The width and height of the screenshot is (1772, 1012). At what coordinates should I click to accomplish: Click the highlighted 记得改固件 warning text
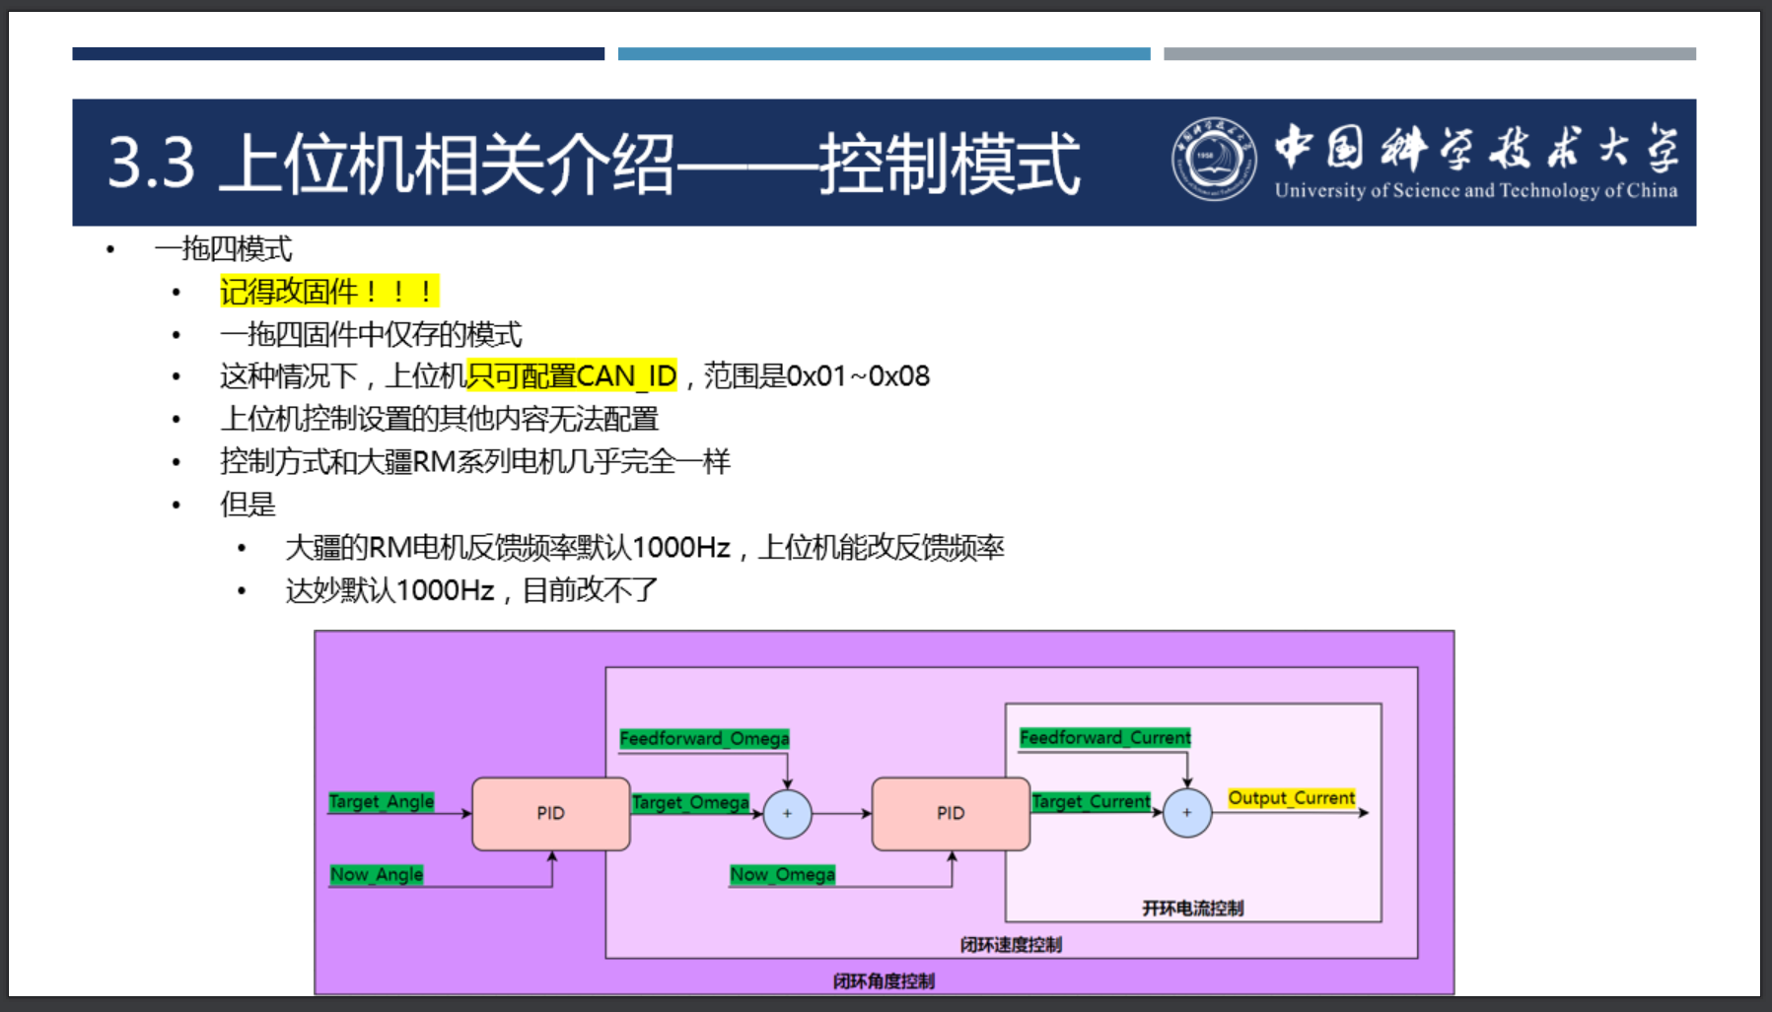(328, 292)
